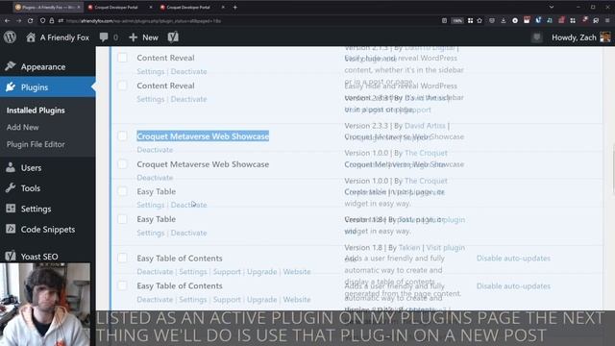The image size is (615, 346).
Task: Tick checkbox beside non-highlighted Croquet Metaverse Web Showcase
Action: (122, 163)
